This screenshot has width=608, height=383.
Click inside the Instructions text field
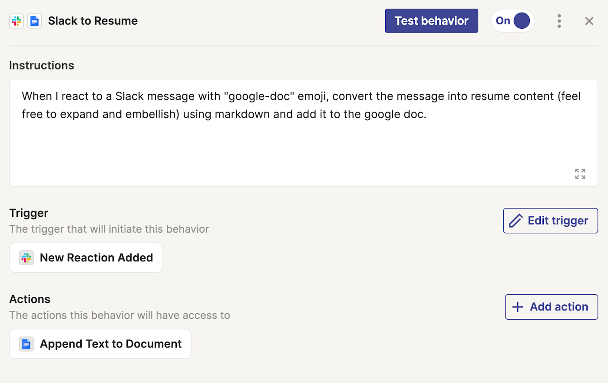[x=304, y=133]
